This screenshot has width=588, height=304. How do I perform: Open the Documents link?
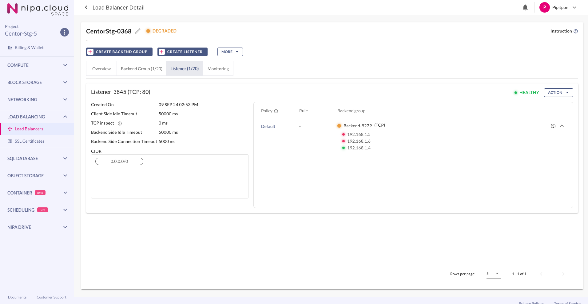click(x=17, y=297)
